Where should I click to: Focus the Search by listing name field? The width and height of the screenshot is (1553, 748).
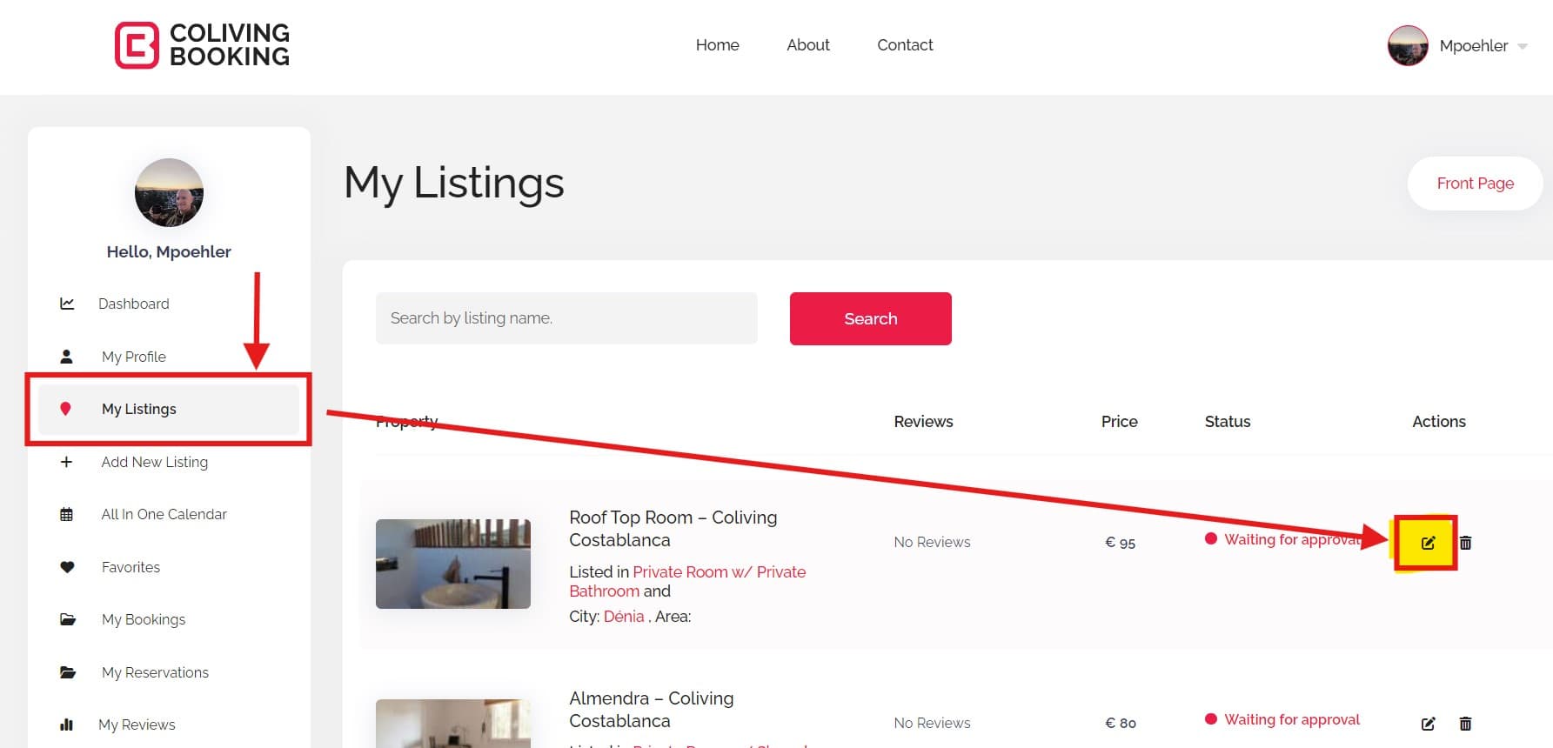point(566,318)
